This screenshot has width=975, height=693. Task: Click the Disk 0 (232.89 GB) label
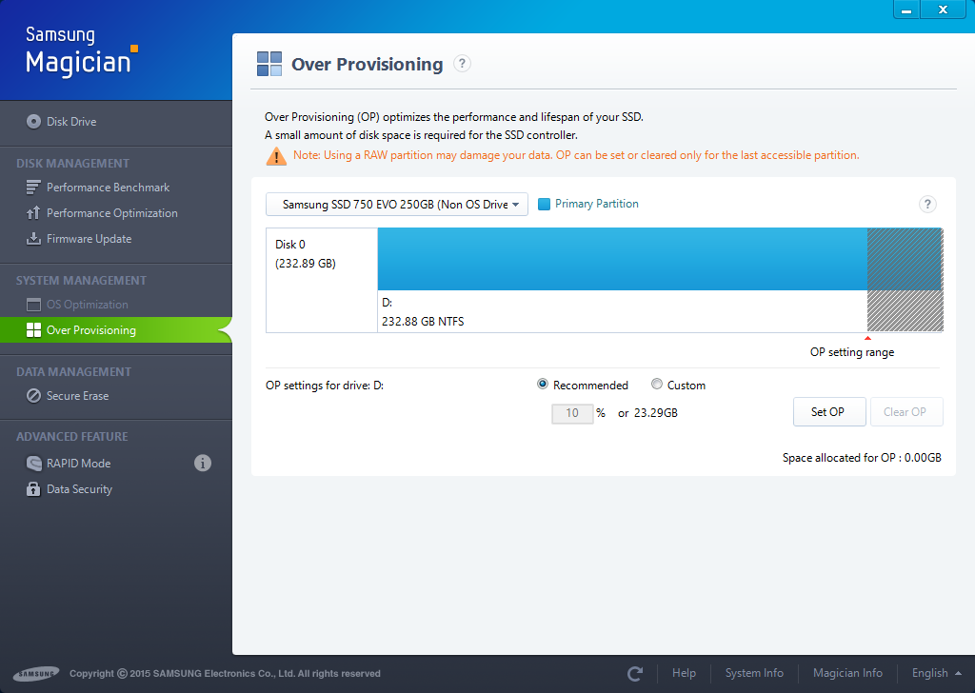pos(306,253)
